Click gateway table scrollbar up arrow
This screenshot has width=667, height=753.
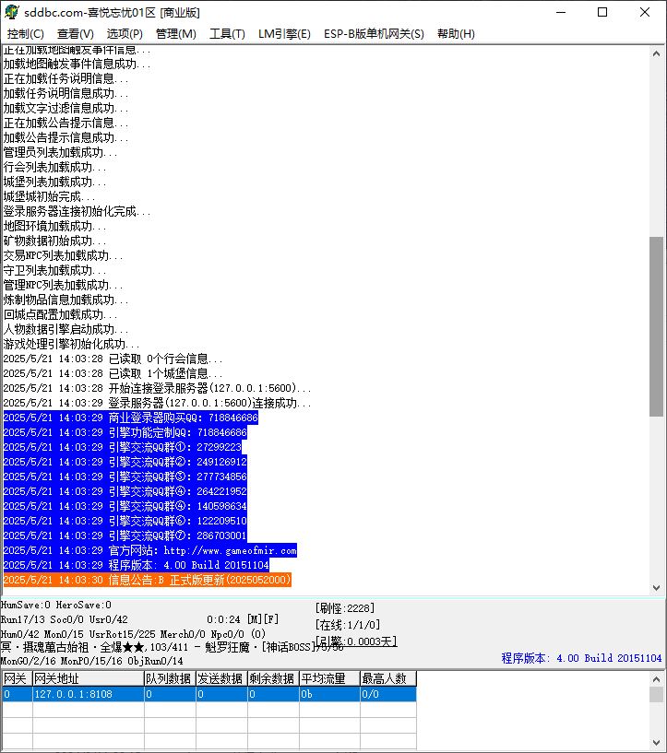pyautogui.click(x=656, y=678)
